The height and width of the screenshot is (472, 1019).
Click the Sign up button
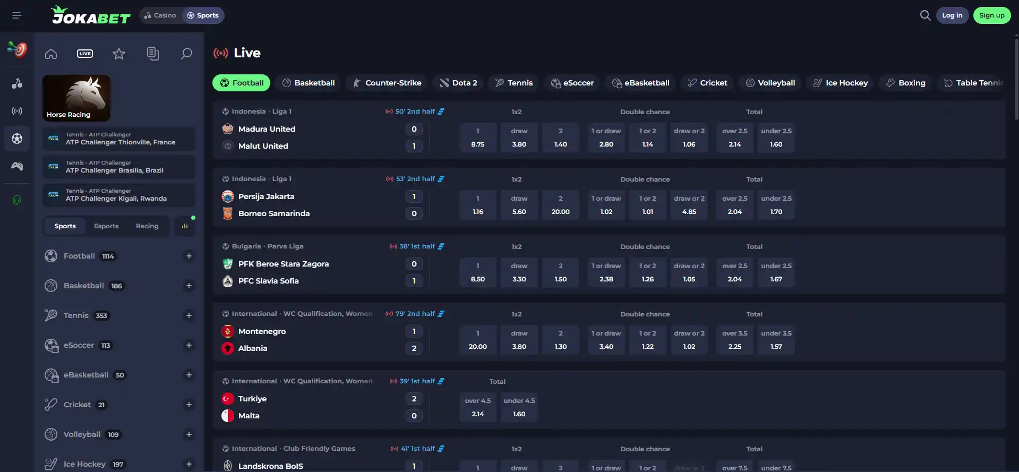coord(991,15)
